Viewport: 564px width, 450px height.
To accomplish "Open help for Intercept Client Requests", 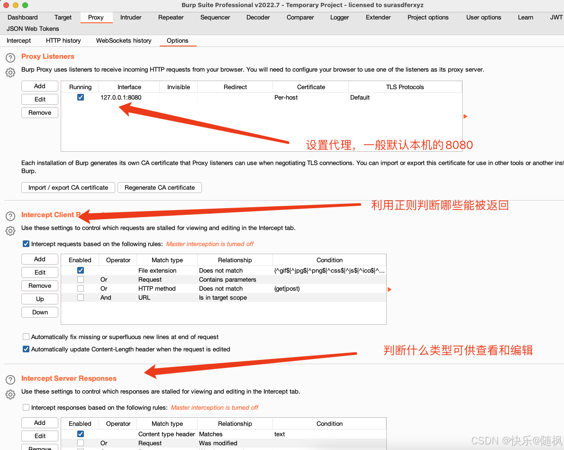I will tap(10, 216).
